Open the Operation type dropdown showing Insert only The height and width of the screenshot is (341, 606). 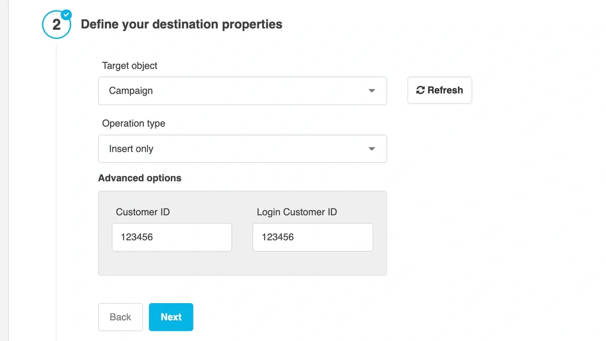[242, 149]
